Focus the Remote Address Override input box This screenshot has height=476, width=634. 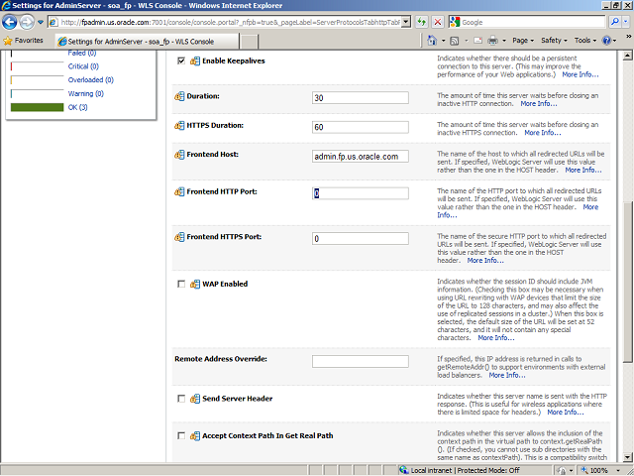click(360, 361)
